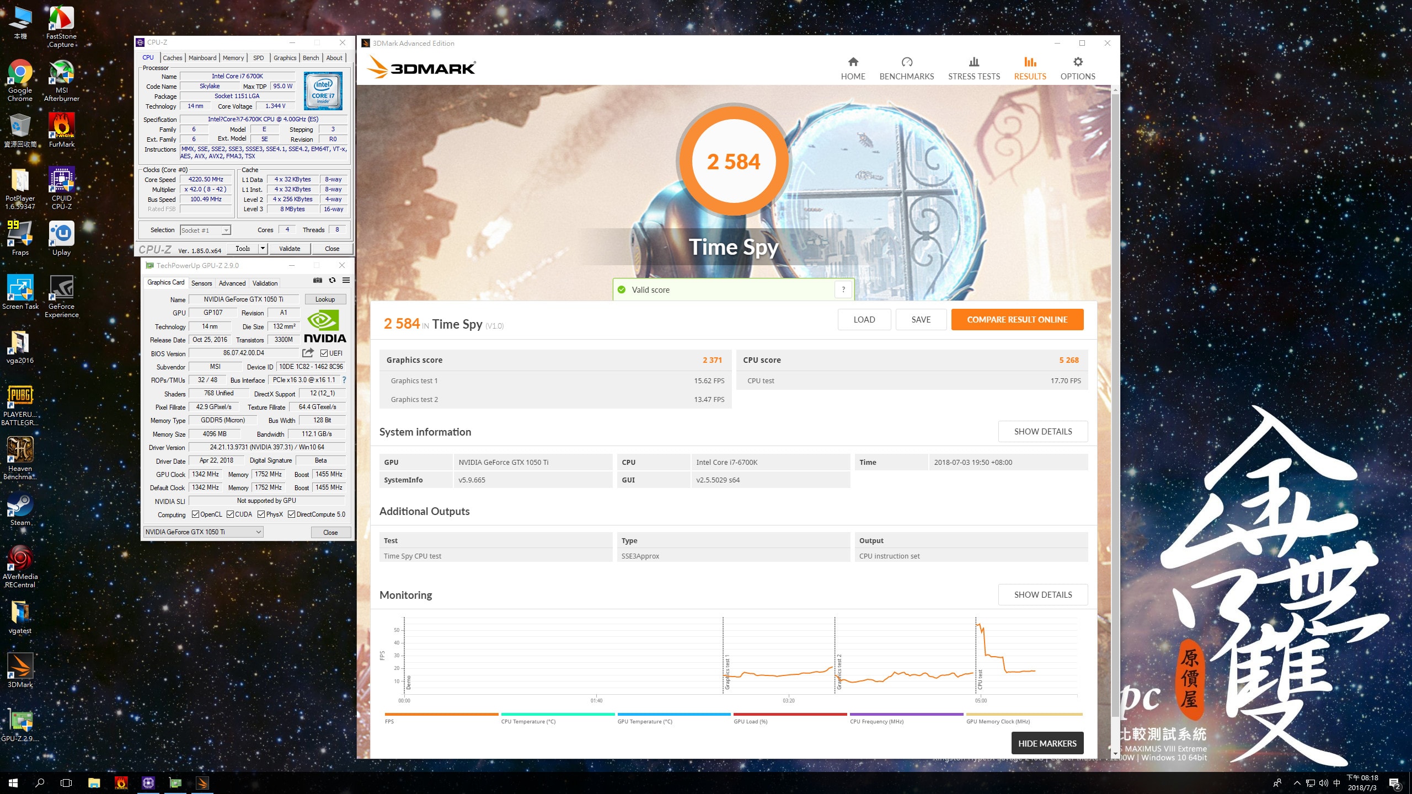This screenshot has width=1412, height=794.
Task: Open CPUID CPU-Z desktop icon
Action: 62,188
